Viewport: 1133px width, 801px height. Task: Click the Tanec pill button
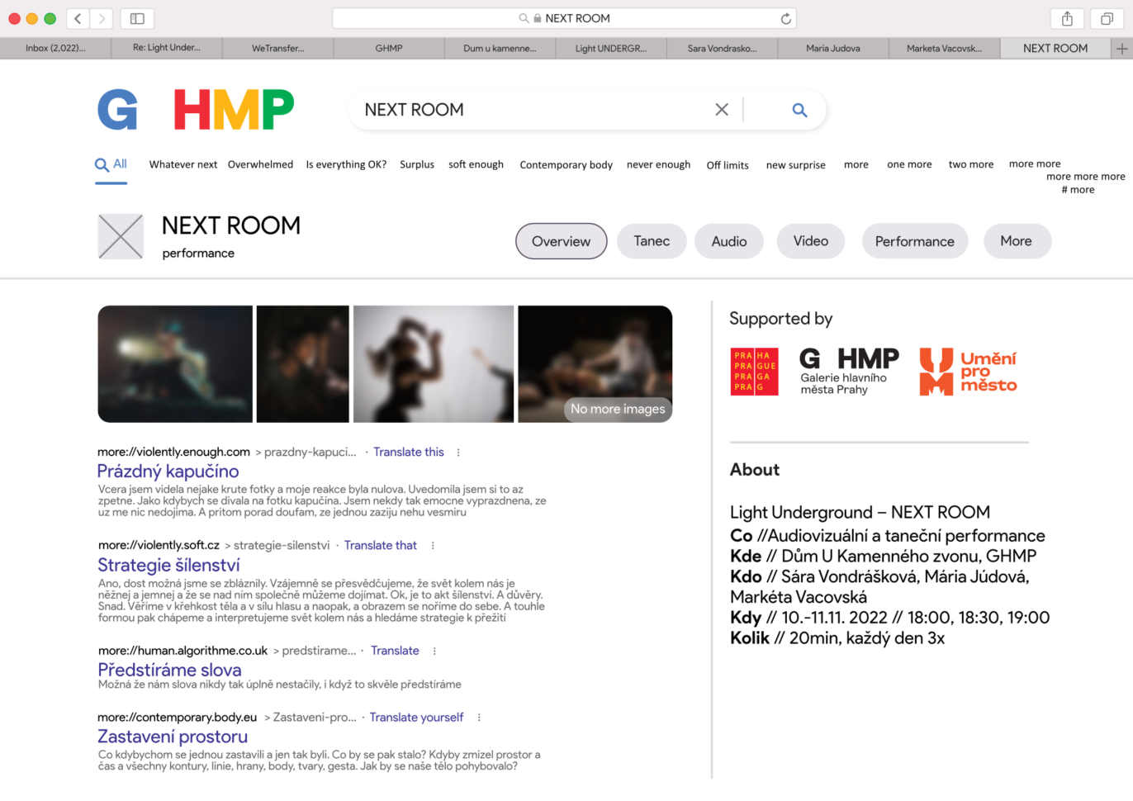click(x=652, y=241)
